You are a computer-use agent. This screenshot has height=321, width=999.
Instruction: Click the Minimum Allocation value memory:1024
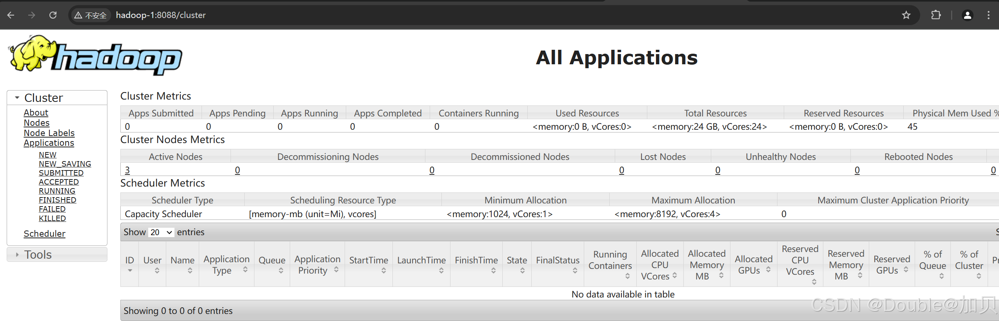tap(499, 214)
